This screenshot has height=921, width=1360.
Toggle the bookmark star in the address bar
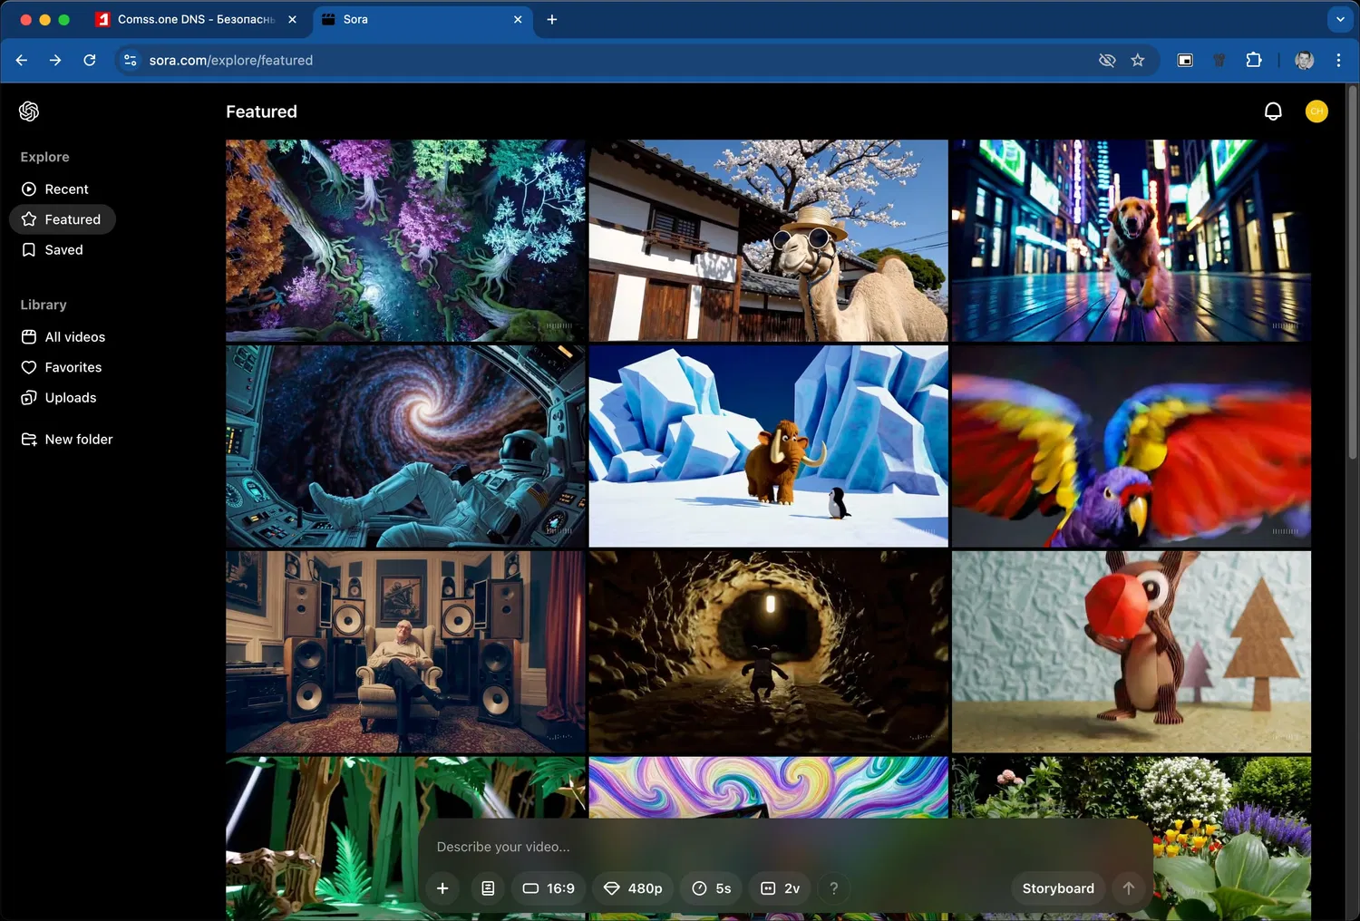(1138, 60)
